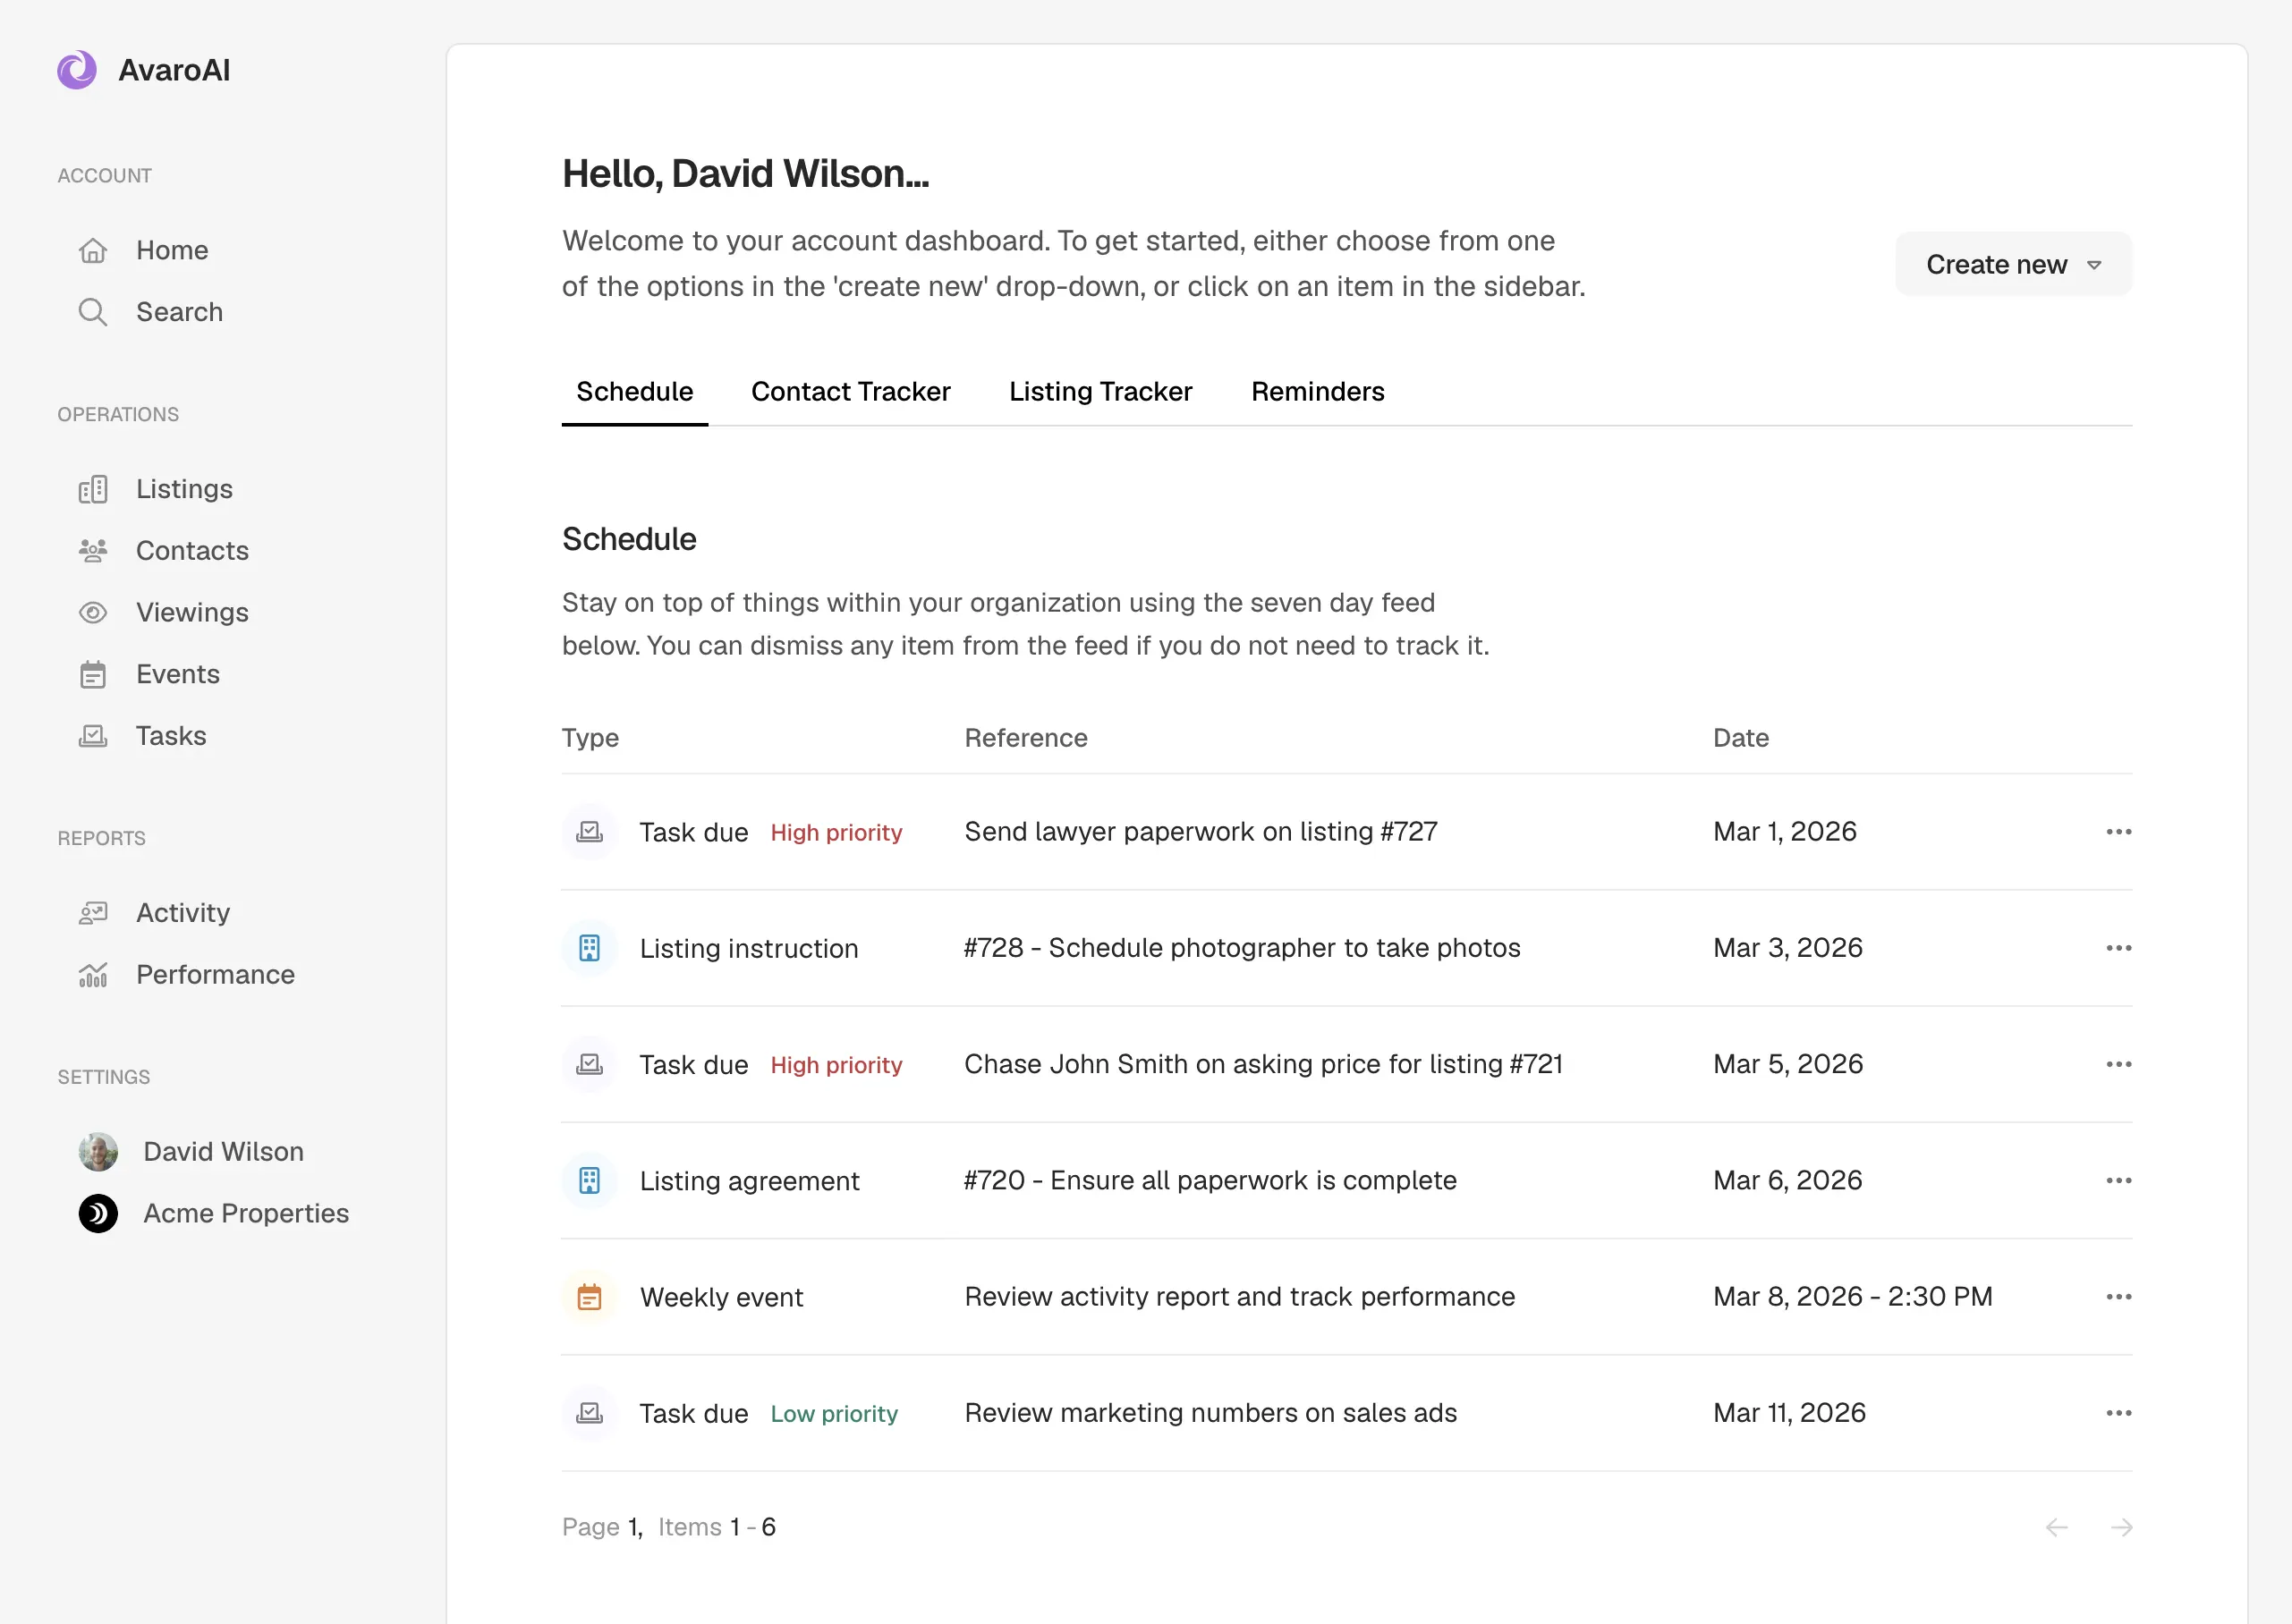Open actions menu on listing #727 task
Image resolution: width=2292 pixels, height=1624 pixels.
[x=2118, y=831]
